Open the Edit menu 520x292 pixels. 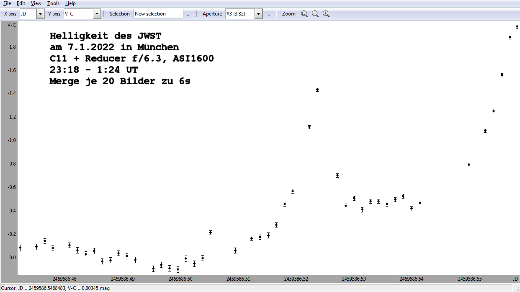21,3
